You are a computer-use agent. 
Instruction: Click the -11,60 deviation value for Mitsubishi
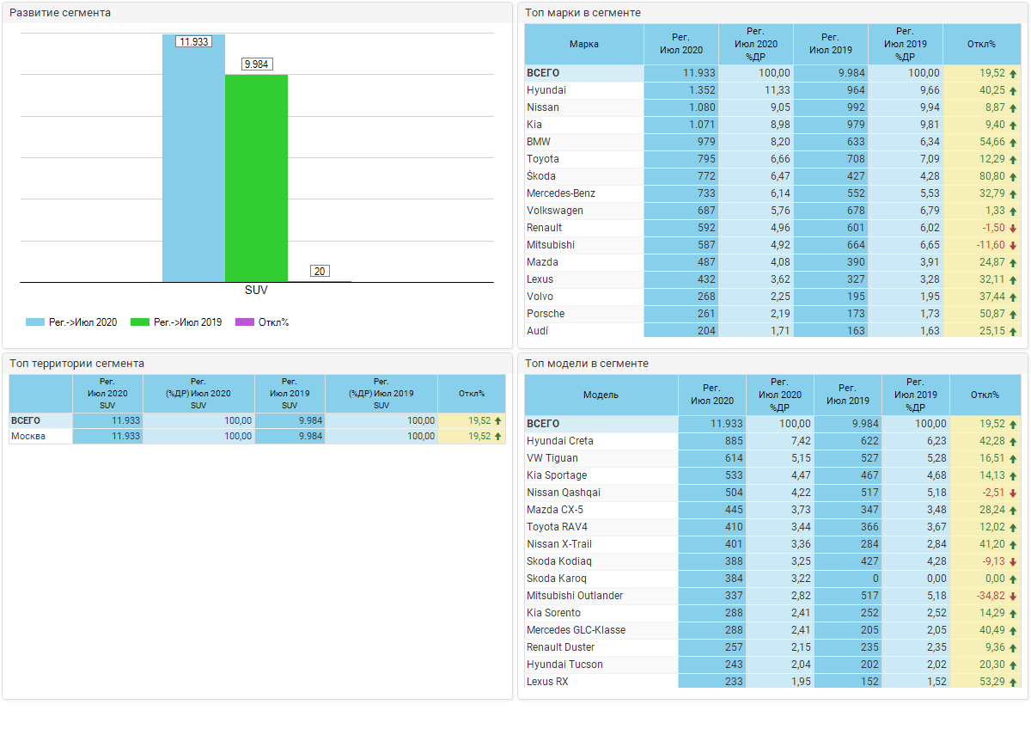click(990, 245)
